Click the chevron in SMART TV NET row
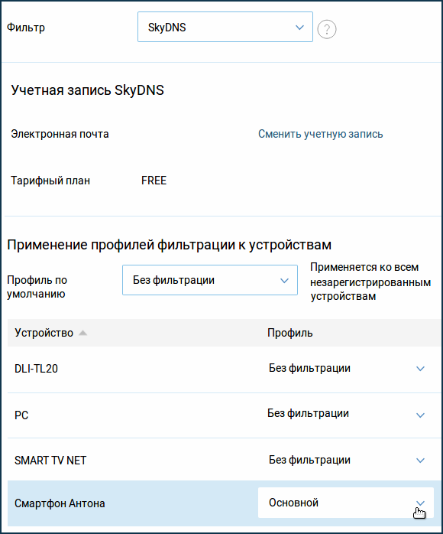443x534 pixels. 421,461
